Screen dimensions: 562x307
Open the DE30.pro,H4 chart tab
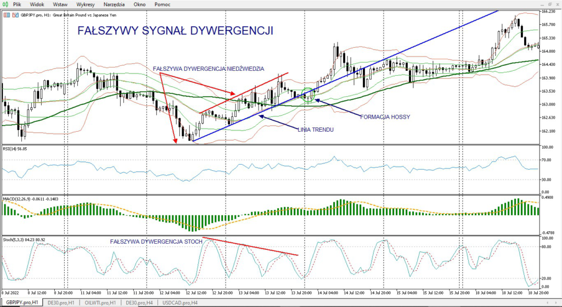coord(138,303)
